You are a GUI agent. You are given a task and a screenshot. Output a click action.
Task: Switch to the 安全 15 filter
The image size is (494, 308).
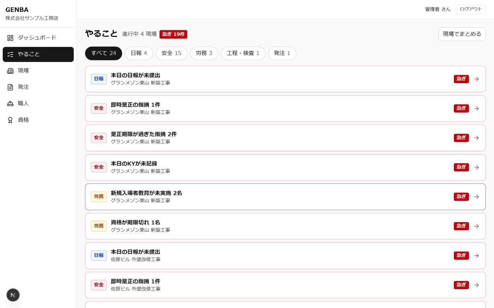171,53
